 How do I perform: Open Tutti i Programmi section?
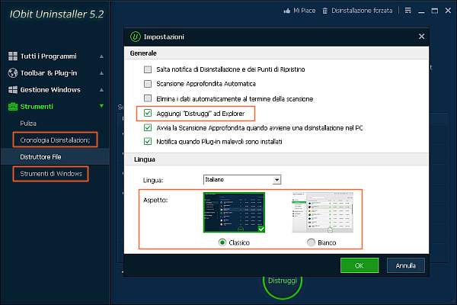[x=49, y=56]
